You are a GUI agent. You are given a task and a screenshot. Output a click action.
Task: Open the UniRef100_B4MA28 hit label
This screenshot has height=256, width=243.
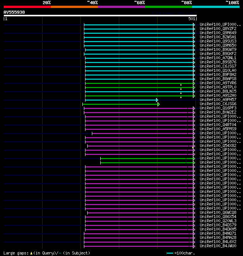218,237
